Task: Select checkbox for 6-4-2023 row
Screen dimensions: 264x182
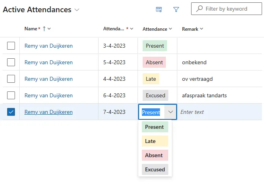Action: 11,95
